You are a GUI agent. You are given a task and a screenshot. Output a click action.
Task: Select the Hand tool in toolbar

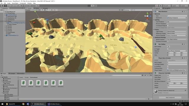point(2,6)
